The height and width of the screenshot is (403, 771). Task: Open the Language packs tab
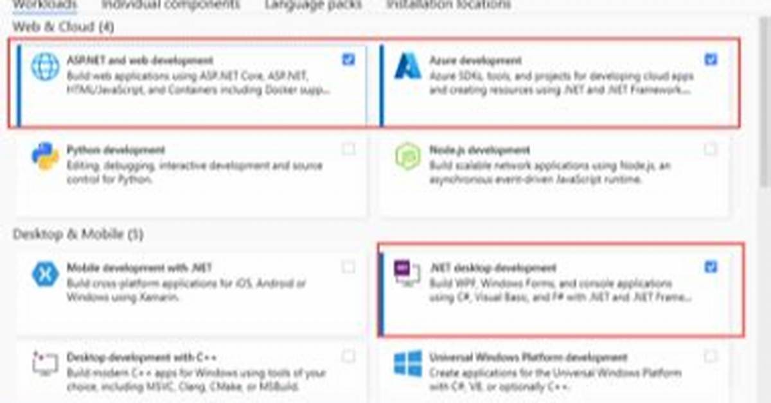coord(313,4)
